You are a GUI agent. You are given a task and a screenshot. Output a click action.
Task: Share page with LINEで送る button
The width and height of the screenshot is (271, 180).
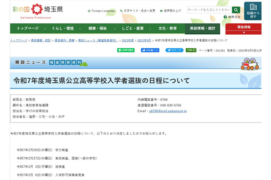pyautogui.click(x=126, y=50)
